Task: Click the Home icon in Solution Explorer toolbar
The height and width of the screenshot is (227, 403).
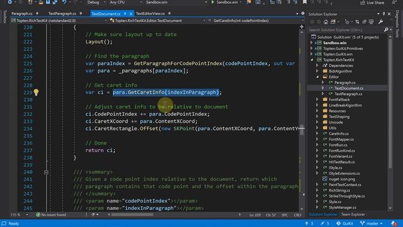Action: (x=326, y=22)
